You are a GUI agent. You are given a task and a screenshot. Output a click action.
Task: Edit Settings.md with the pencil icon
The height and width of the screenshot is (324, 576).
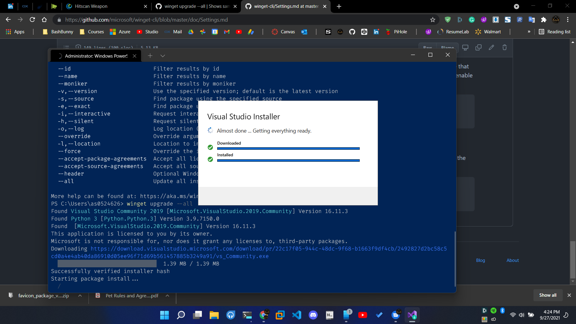[x=491, y=47]
